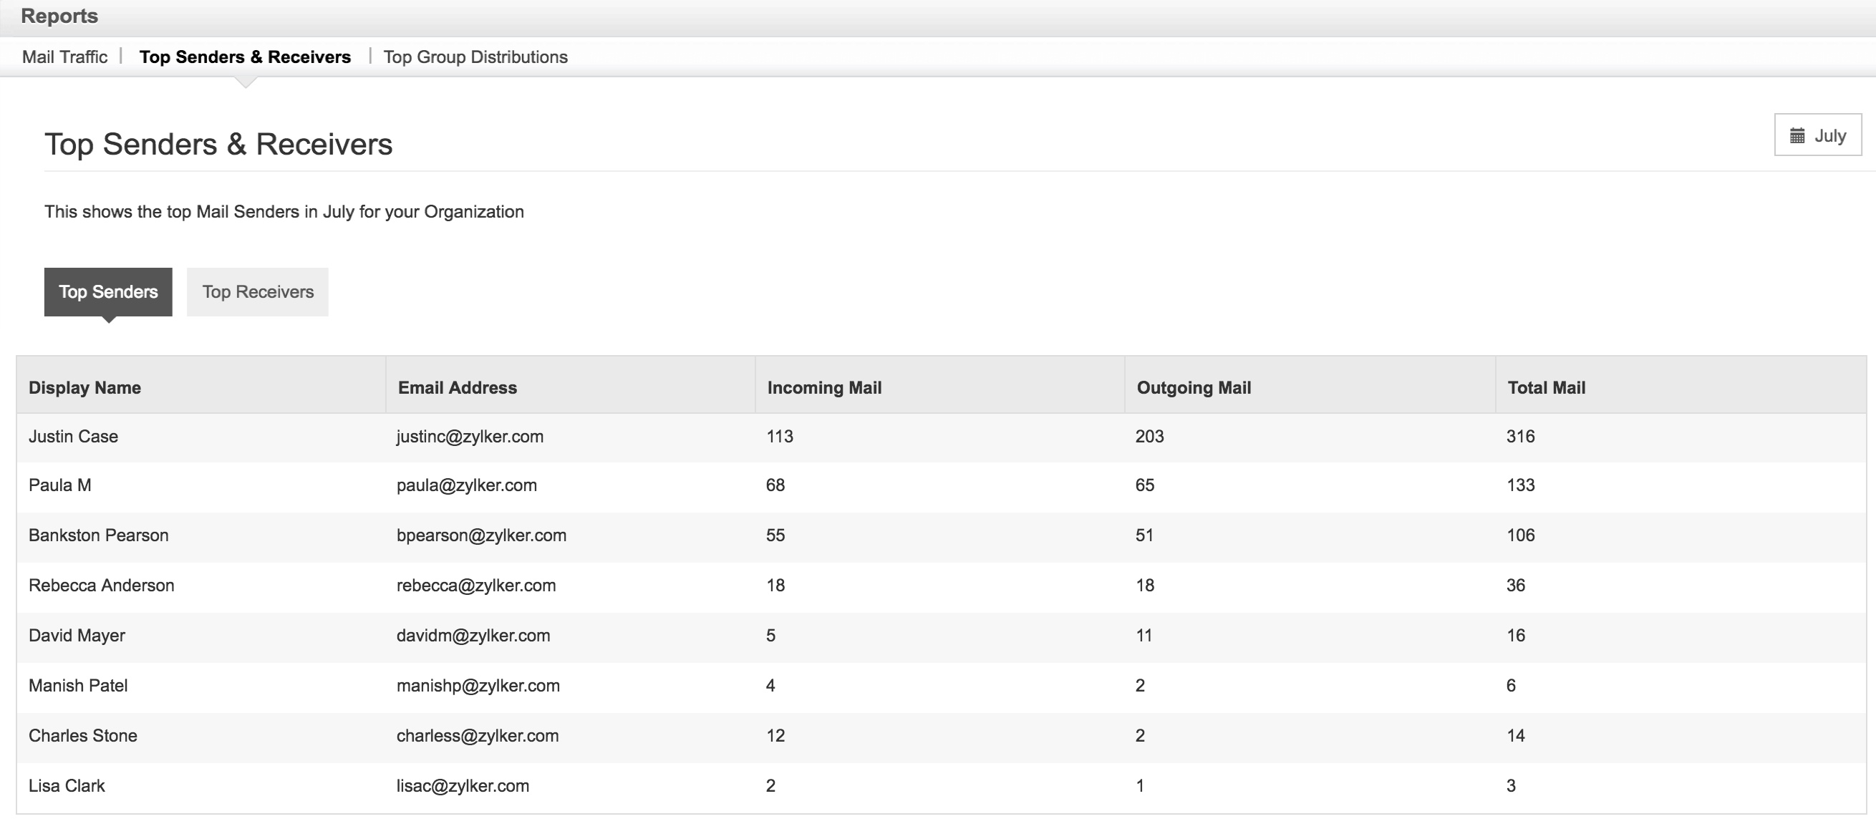Open the Top Group Distributions tab
1876x839 pixels.
tap(475, 57)
